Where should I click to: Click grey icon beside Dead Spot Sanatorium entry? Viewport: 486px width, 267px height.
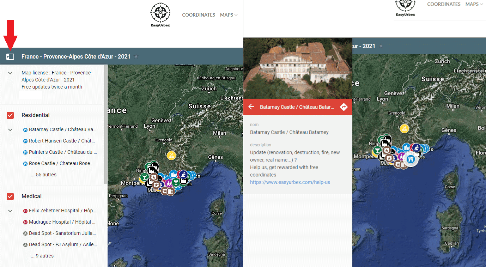(x=25, y=233)
